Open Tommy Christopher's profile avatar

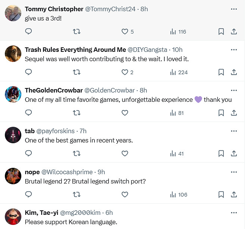coord(13,13)
